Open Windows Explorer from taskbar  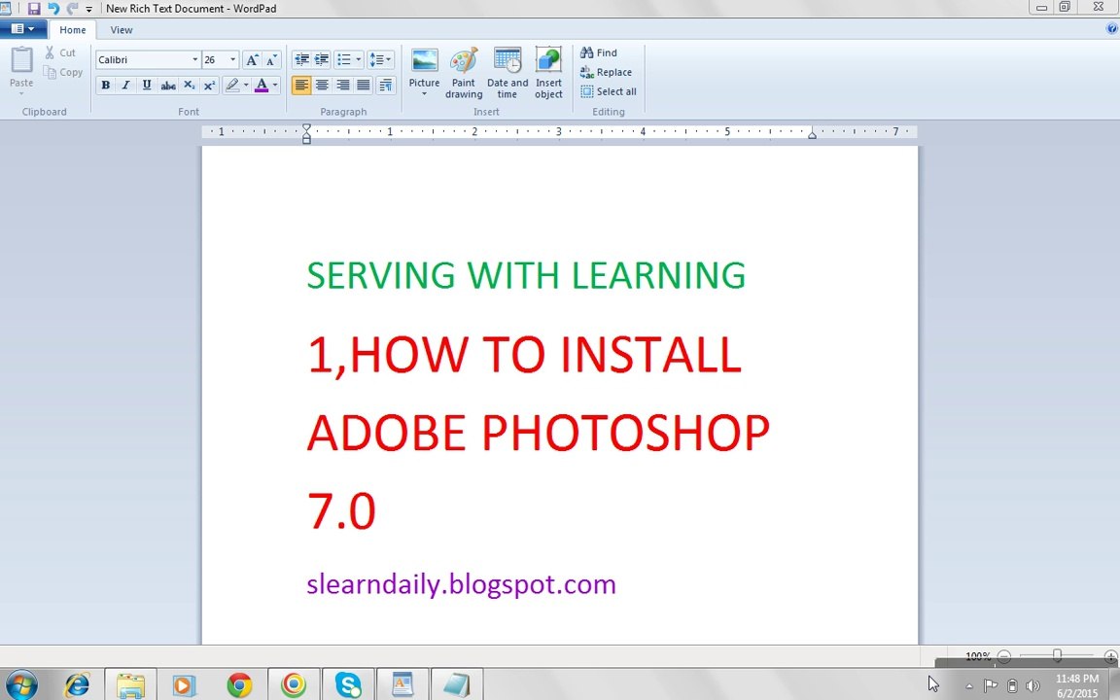(x=130, y=685)
